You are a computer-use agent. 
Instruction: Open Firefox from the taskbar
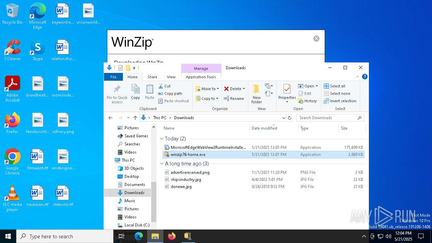[x=172, y=236]
